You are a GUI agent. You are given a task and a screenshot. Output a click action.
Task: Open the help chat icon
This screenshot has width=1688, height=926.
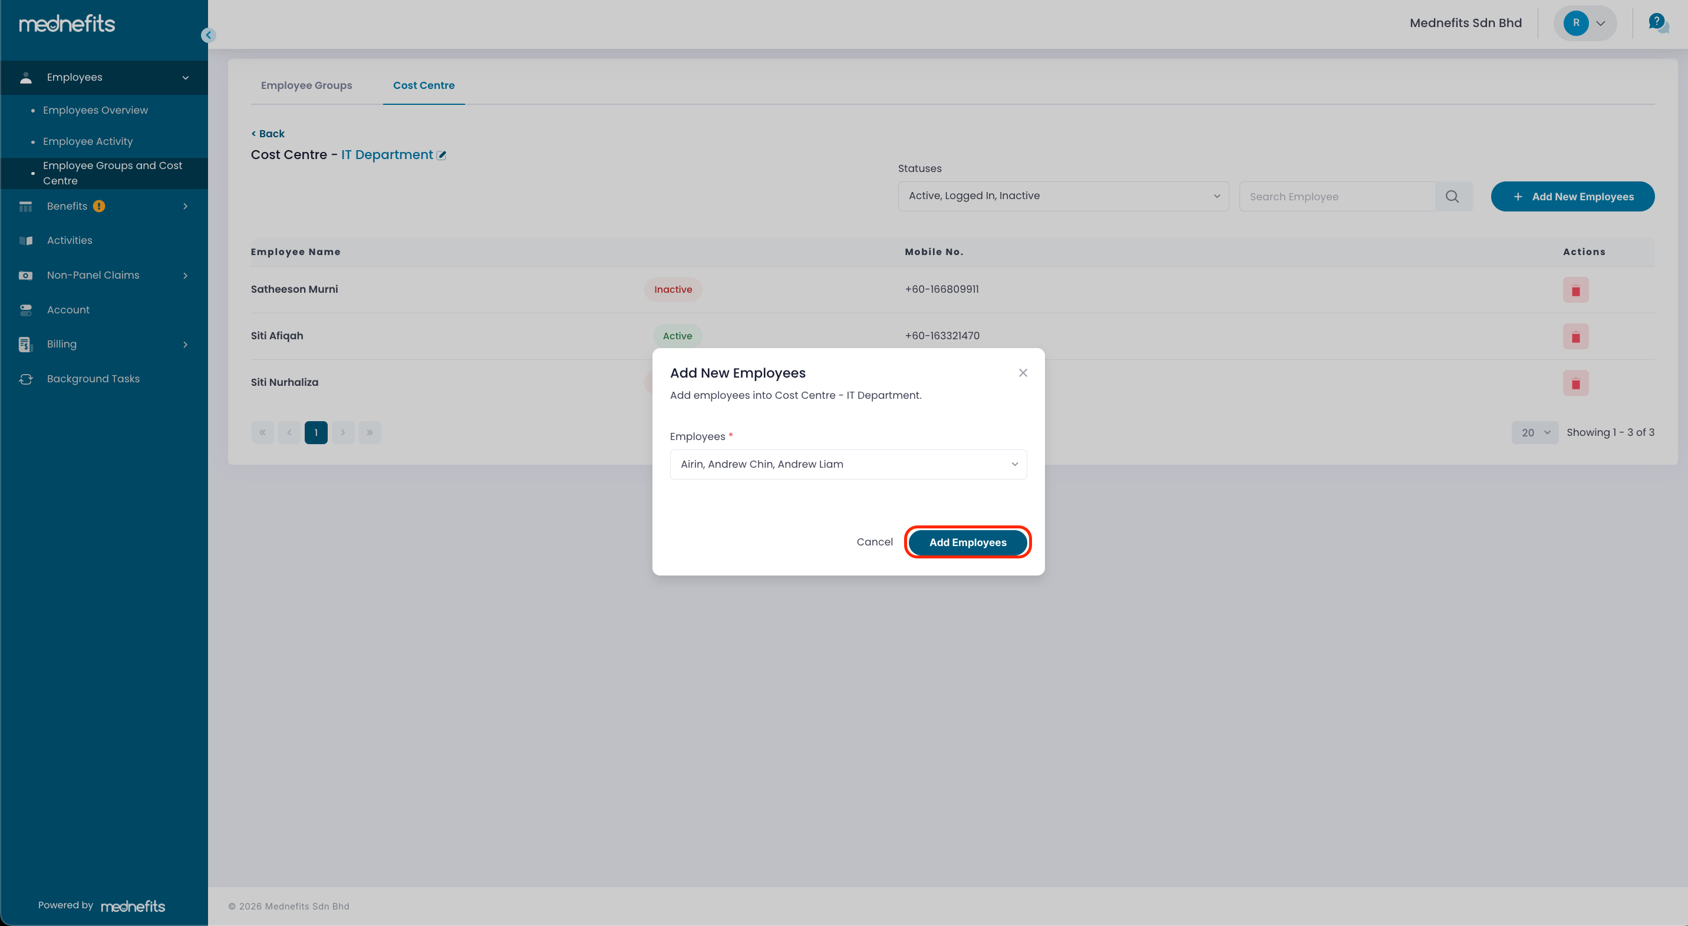click(x=1657, y=23)
